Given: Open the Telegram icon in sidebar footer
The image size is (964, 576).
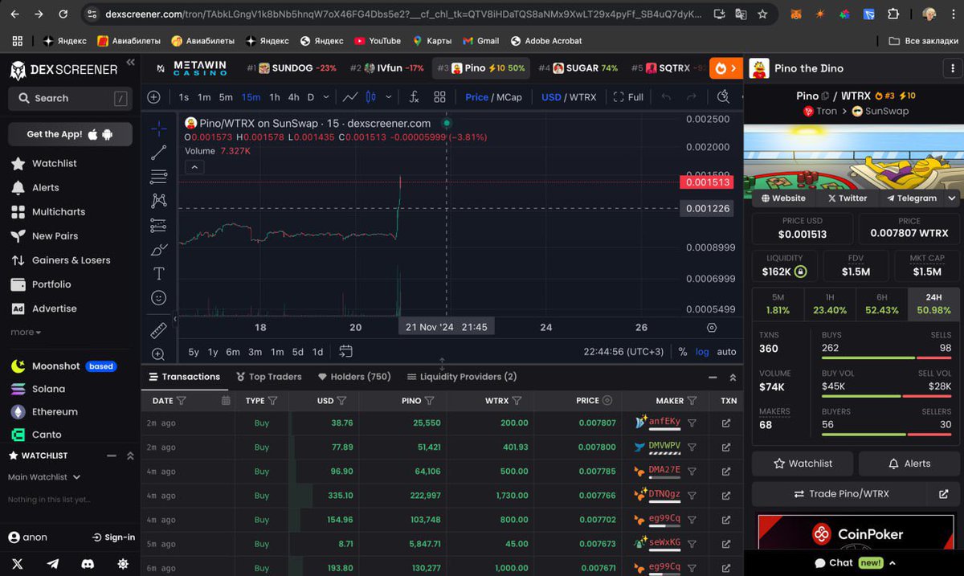Looking at the screenshot, I should [53, 564].
